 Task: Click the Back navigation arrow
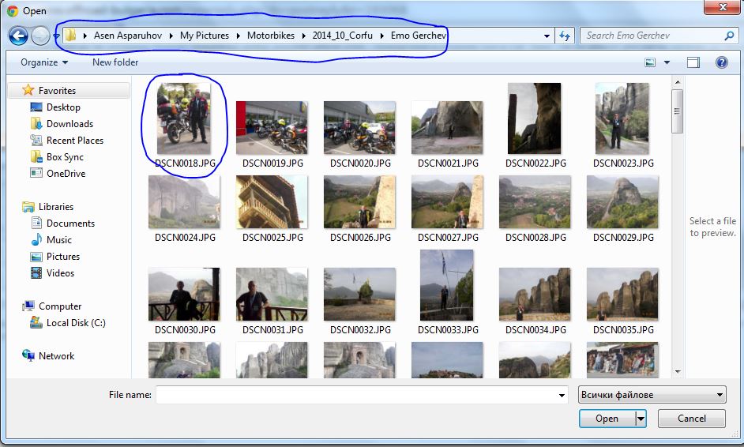click(18, 36)
